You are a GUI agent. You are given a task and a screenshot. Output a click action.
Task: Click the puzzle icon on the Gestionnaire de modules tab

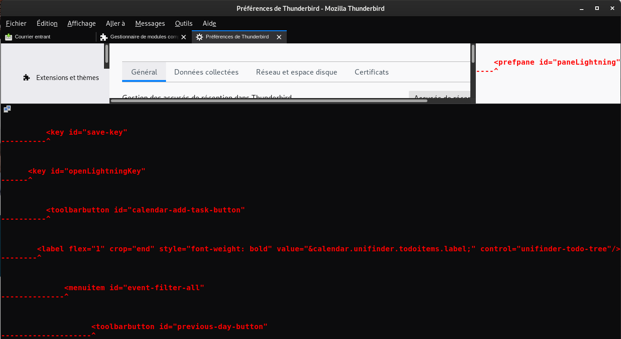click(x=104, y=37)
